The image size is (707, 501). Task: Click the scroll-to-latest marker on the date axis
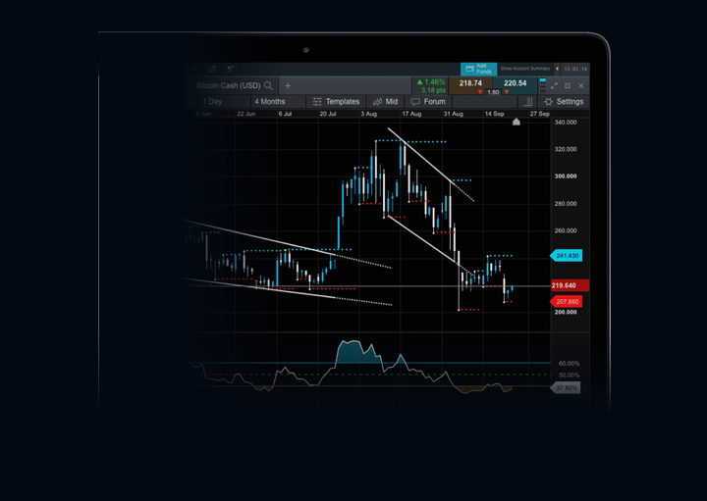[517, 122]
